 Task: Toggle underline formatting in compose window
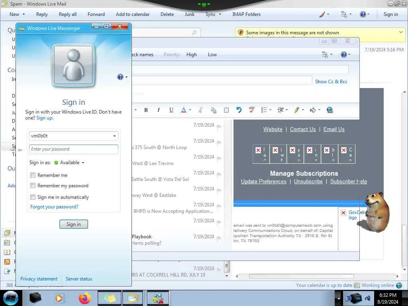click(x=171, y=110)
